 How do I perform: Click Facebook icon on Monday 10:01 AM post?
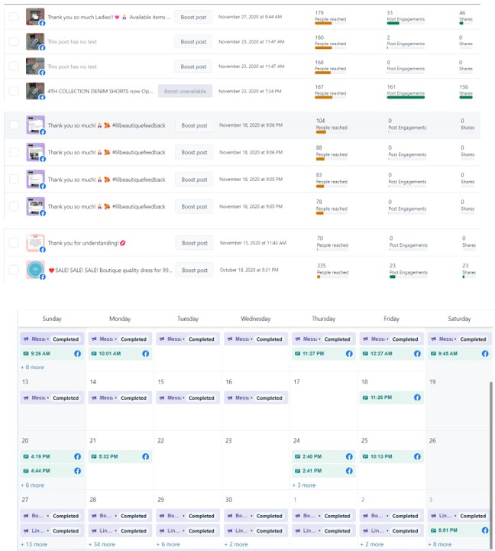pyautogui.click(x=145, y=354)
